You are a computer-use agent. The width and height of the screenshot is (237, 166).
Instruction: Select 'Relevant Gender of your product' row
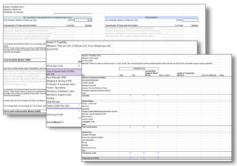pyautogui.click(x=29, y=28)
